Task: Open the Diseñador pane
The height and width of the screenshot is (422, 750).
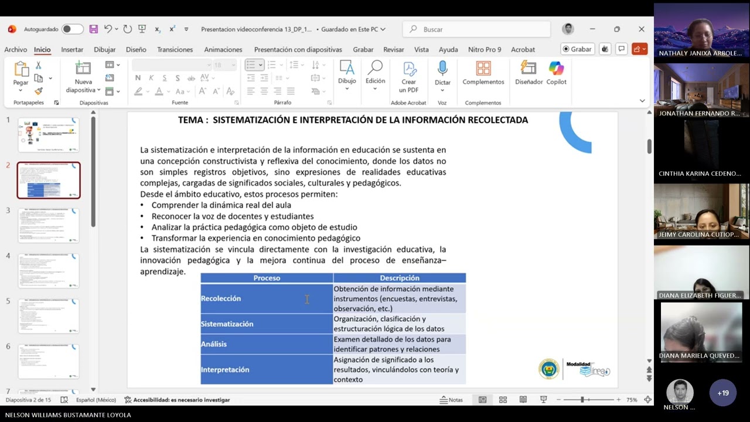Action: tap(529, 74)
